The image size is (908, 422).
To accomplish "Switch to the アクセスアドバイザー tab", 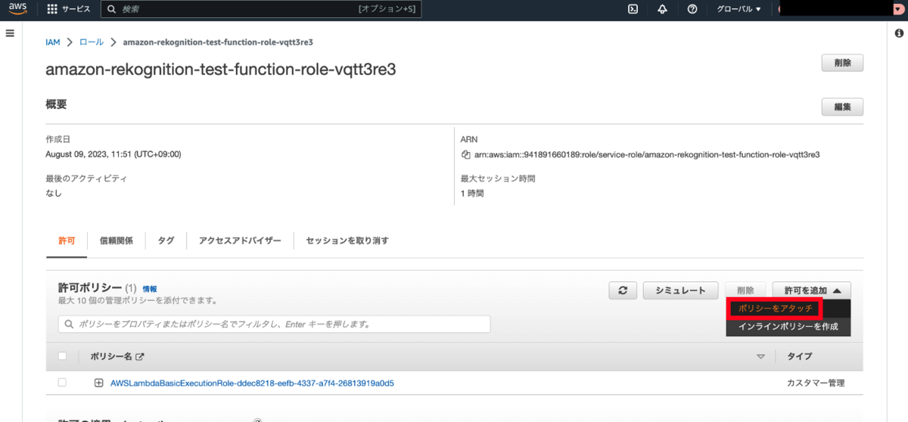I will (x=240, y=240).
